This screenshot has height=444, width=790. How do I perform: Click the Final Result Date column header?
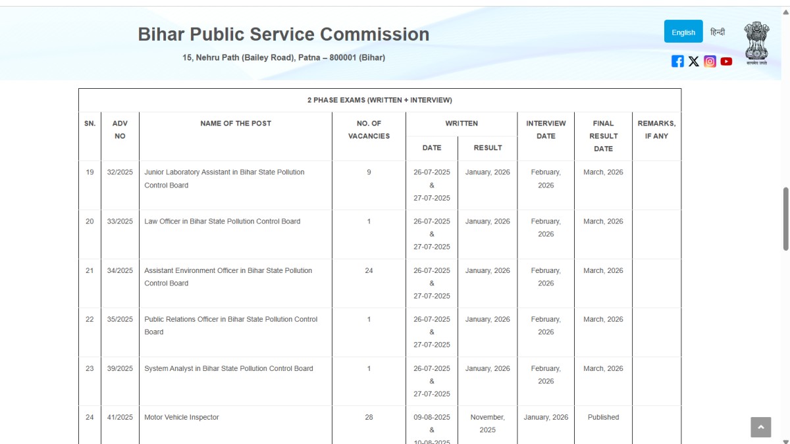[x=603, y=136]
